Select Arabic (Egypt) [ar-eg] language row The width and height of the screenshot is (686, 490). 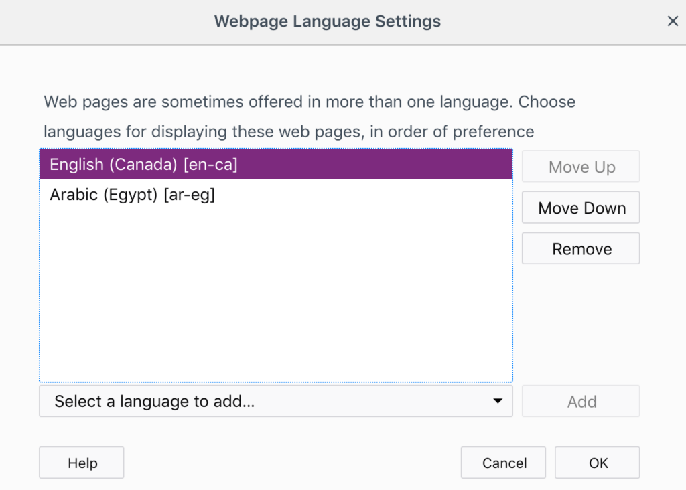pyautogui.click(x=276, y=195)
